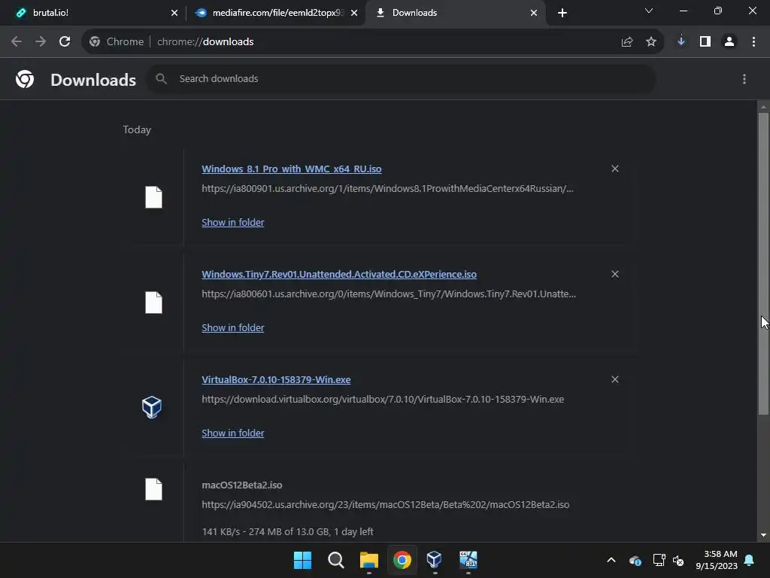The height and width of the screenshot is (578, 770).
Task: Open the toolbar downloads bubble
Action: point(681,41)
